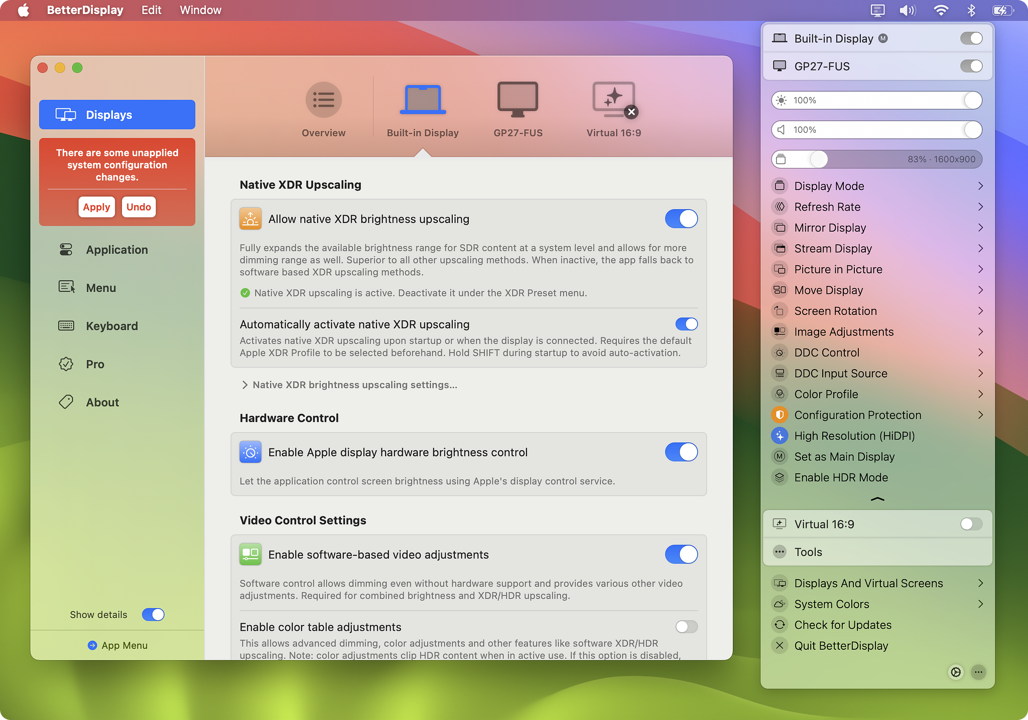The image size is (1028, 720).
Task: Click the DDC Input Source icon
Action: [780, 373]
